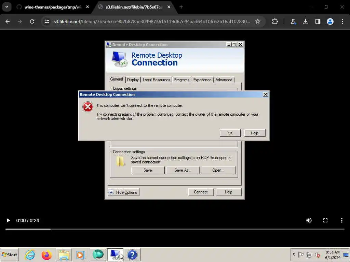Toggle the browser side panel
Image resolution: width=350 pixels, height=262 pixels.
[318, 21]
